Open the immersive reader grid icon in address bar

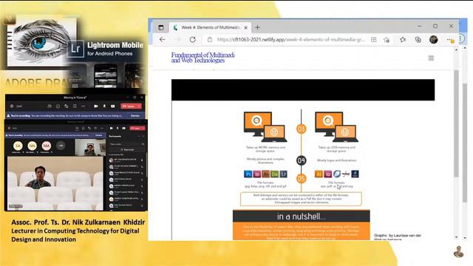pyautogui.click(x=374, y=39)
